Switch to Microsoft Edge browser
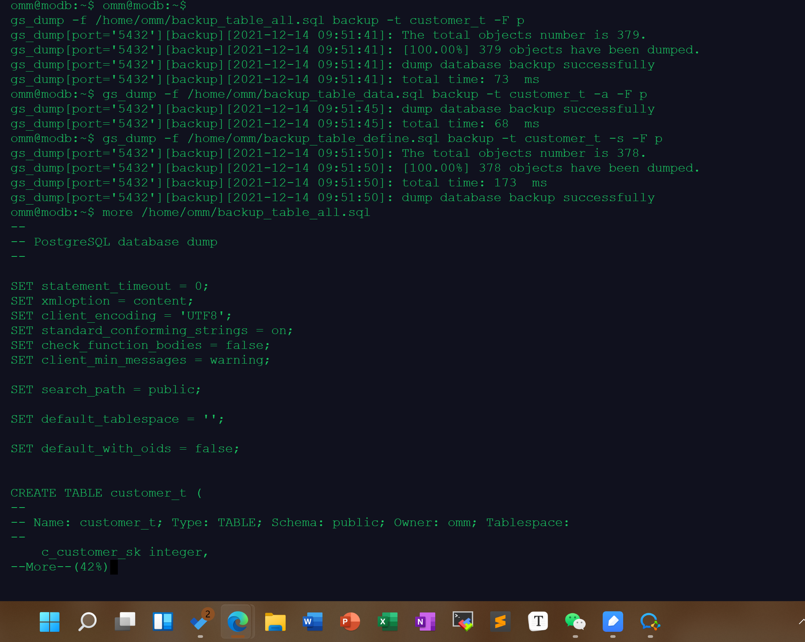This screenshot has width=805, height=642. coord(238,622)
